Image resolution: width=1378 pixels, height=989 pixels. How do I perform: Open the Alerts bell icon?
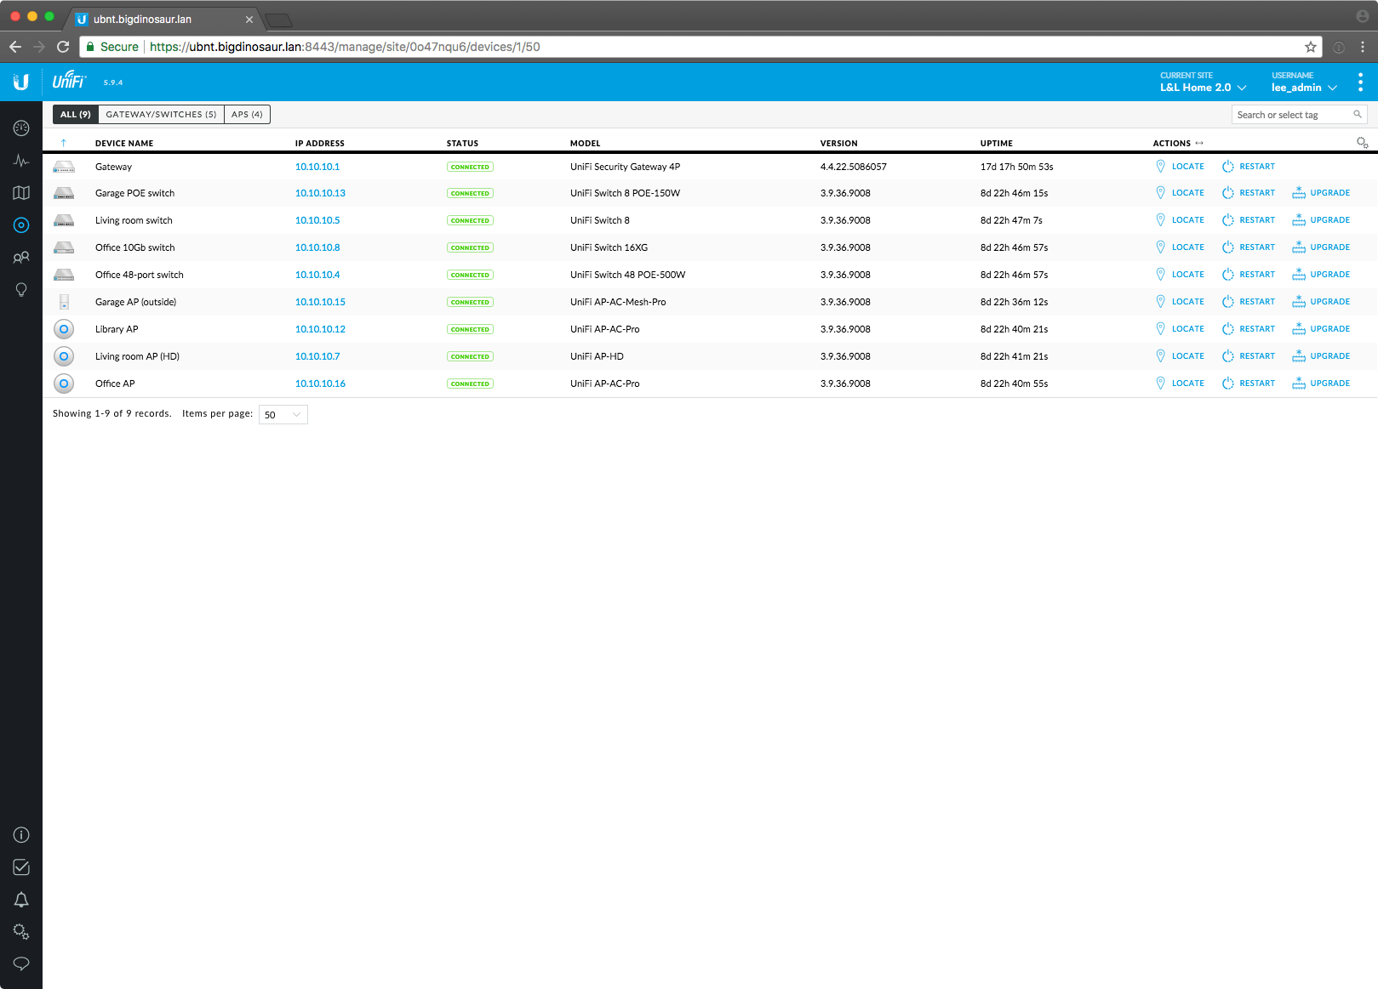pyautogui.click(x=21, y=900)
